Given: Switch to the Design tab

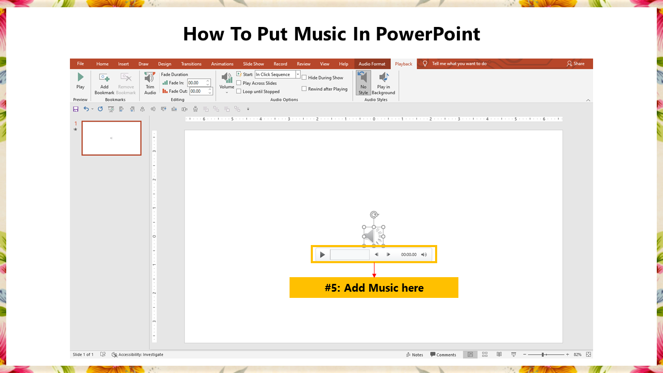Looking at the screenshot, I should pos(165,64).
